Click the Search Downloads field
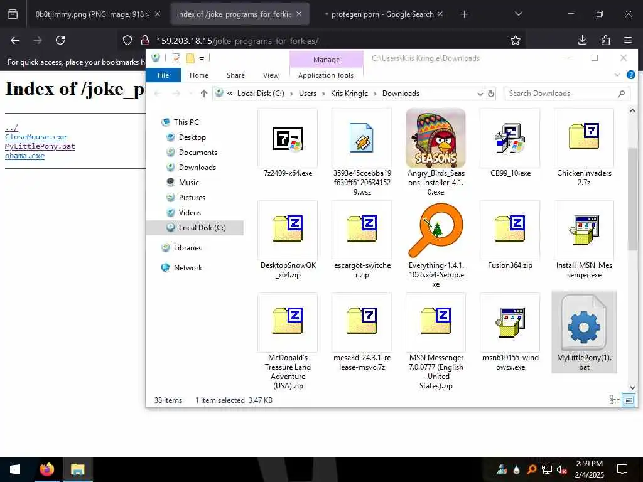643x482 pixels. coord(566,94)
